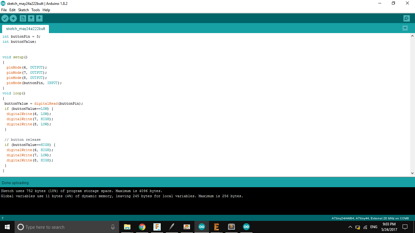Click the 'Type here to search' box
Image resolution: width=415 pixels, height=233 pixels.
(67, 227)
